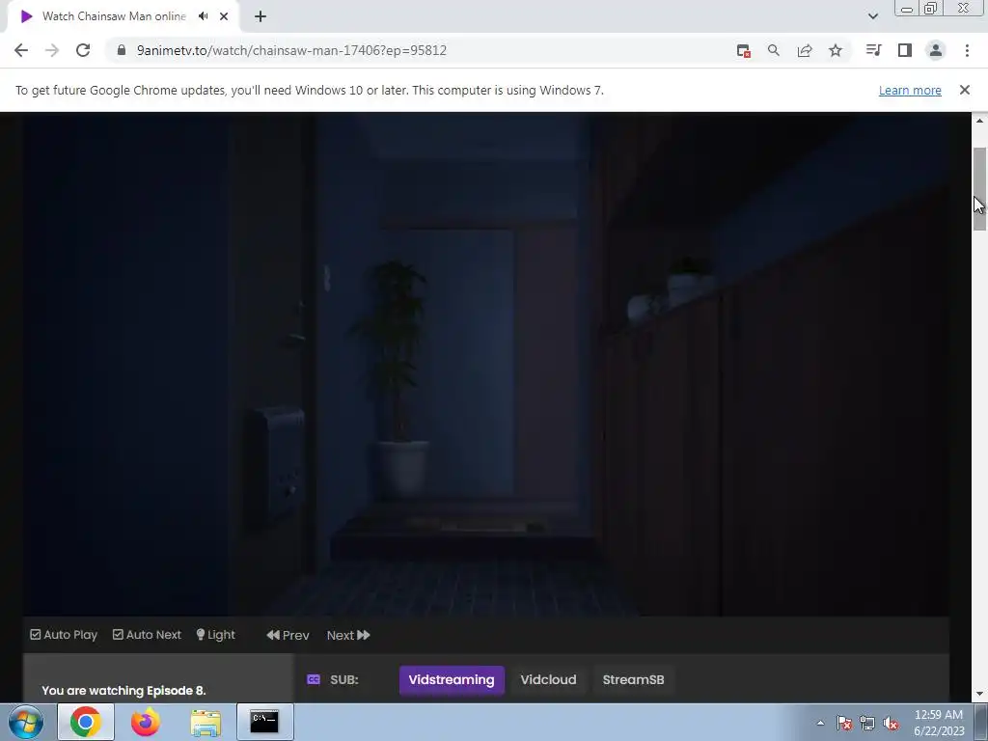Toggle the Light mode bulb
The height and width of the screenshot is (741, 988).
coord(215,635)
